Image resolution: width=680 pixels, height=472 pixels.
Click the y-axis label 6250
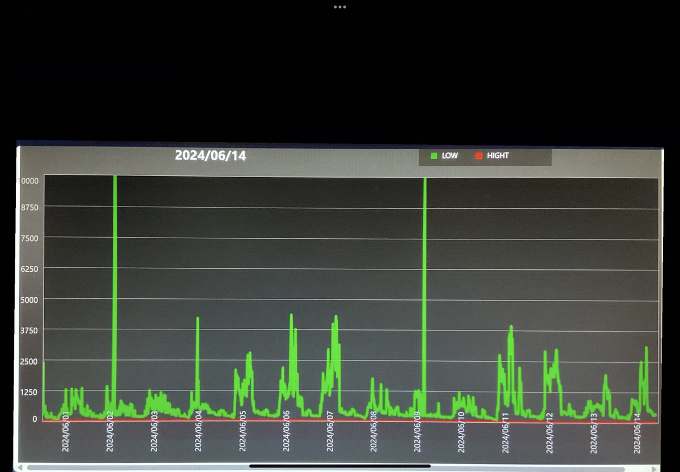[29, 269]
